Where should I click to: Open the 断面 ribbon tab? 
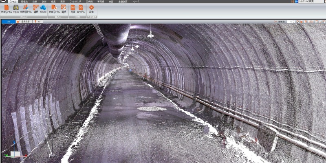111,2
